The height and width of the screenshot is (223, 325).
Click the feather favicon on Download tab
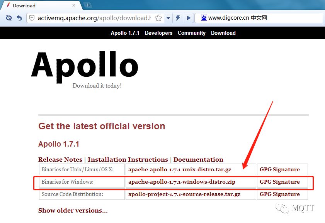[x=8, y=5]
